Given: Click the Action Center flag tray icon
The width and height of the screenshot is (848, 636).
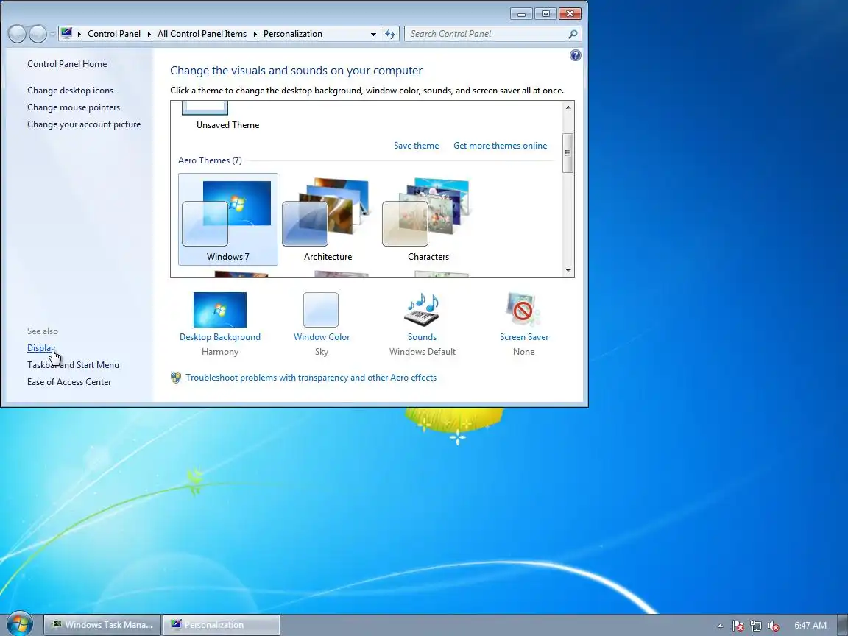Looking at the screenshot, I should (738, 626).
